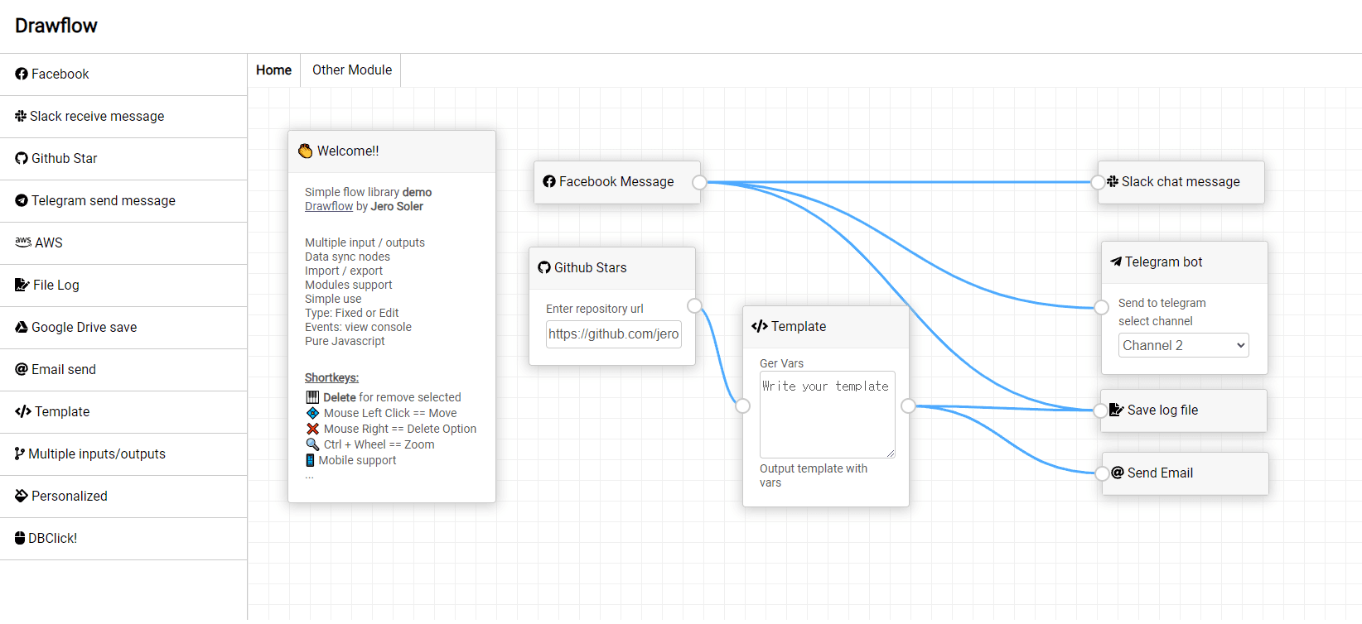Click the Pure Javascript text line
Viewport: 1362px width, 624px height.
coord(345,341)
